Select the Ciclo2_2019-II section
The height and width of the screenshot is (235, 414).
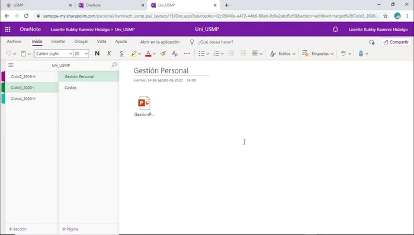click(x=31, y=76)
